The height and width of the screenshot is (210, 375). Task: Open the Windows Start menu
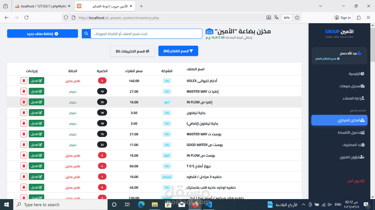coord(7,204)
